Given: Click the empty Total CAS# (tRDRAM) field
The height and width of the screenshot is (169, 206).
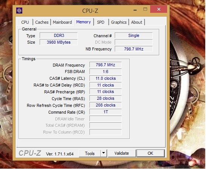Looking at the screenshot, I should [106, 125].
